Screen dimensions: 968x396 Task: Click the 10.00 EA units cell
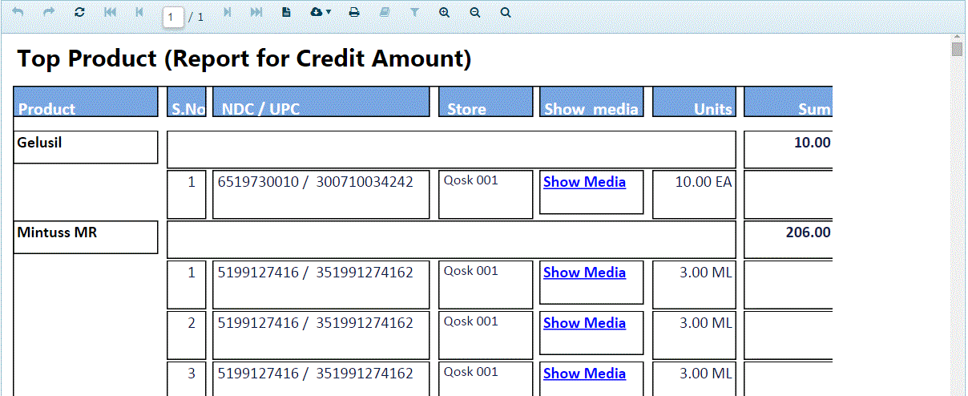694,194
